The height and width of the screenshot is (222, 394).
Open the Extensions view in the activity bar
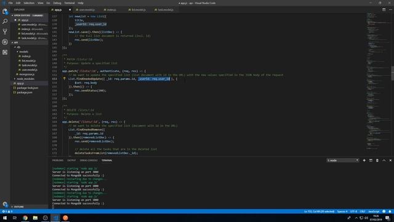(5, 52)
